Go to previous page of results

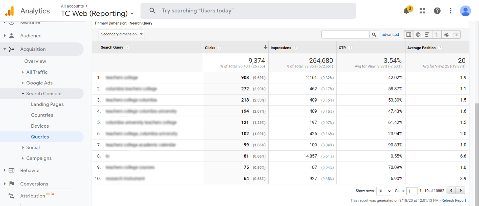click(x=451, y=190)
